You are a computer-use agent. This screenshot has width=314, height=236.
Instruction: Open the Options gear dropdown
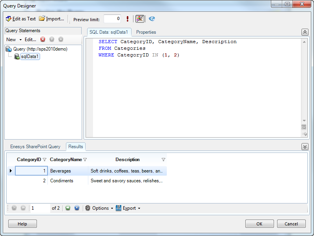point(99,208)
